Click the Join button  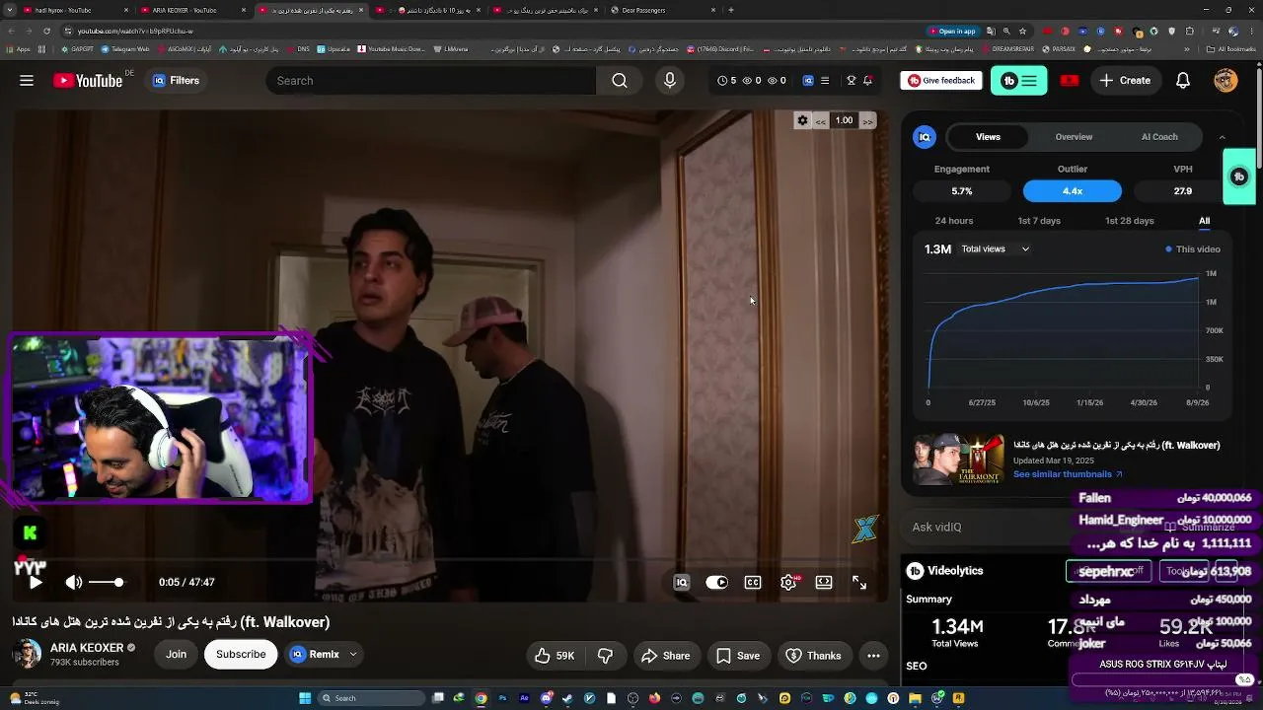pyautogui.click(x=176, y=655)
